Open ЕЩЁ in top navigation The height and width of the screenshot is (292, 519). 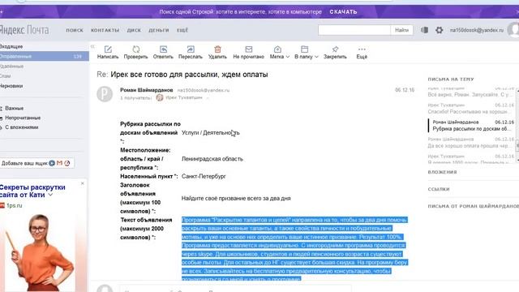coord(182,30)
